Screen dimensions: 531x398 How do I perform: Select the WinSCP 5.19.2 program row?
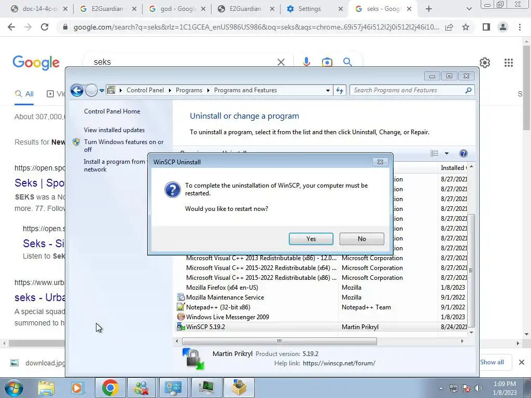pos(321,327)
